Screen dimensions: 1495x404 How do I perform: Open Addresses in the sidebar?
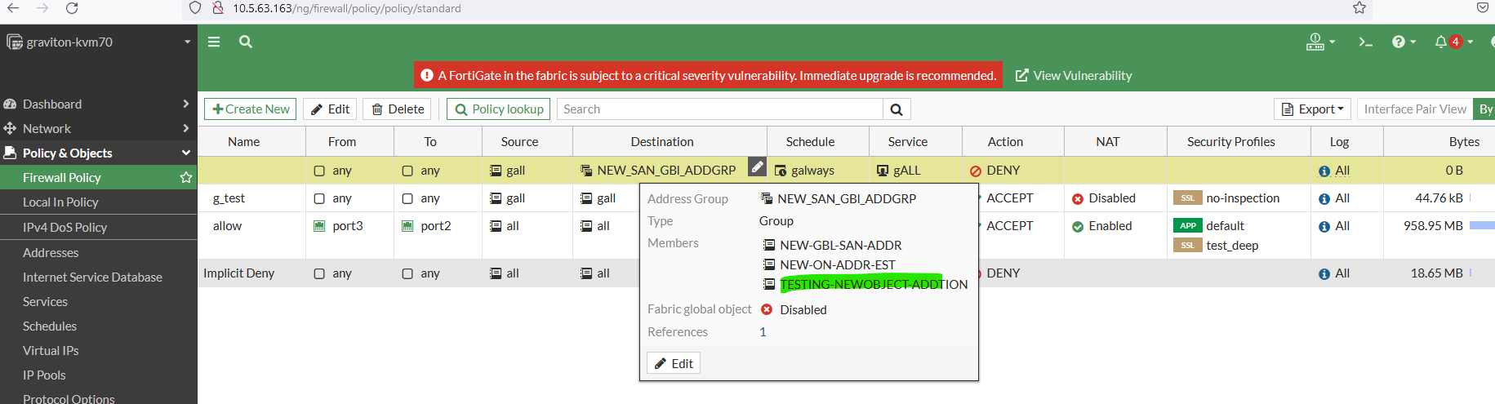coord(51,252)
